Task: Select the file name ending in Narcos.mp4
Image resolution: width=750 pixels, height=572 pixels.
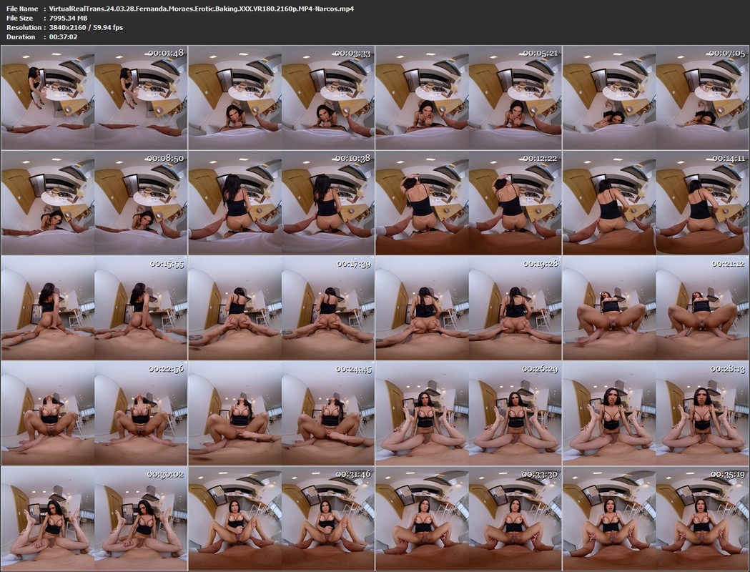Action: (x=202, y=9)
